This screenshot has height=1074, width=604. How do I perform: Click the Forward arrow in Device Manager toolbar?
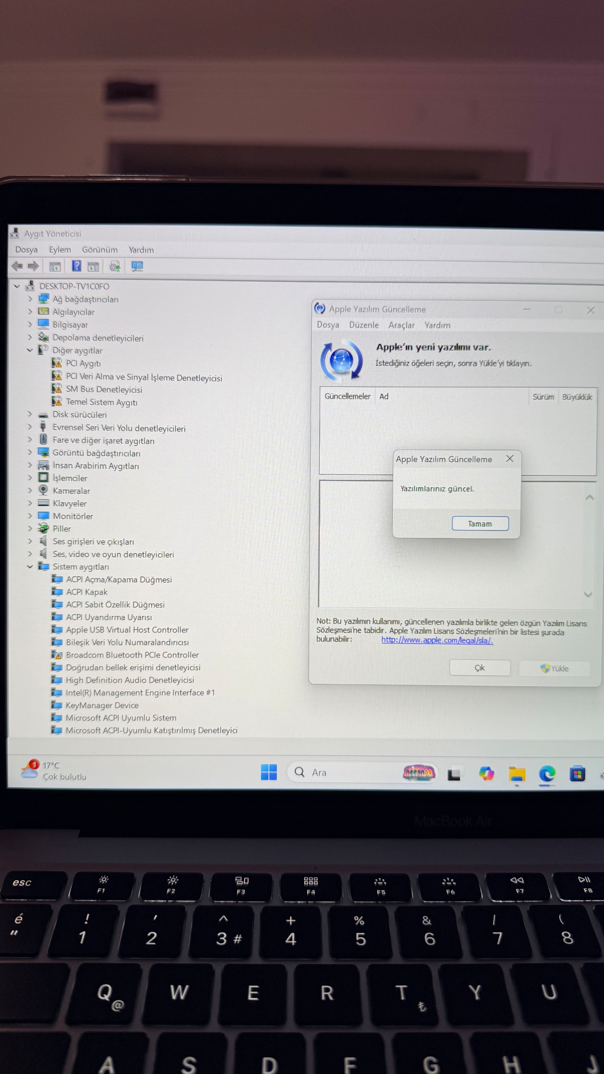tap(33, 267)
